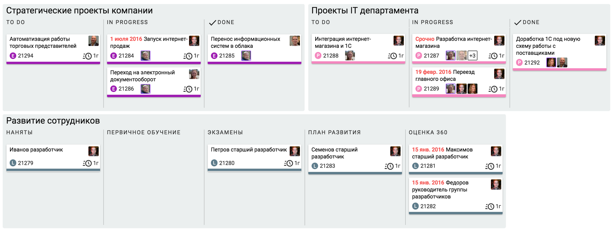Image resolution: width=614 pixels, height=231 pixels.
Task: Click the red Срочно label on card 21287
Action: (x=425, y=39)
